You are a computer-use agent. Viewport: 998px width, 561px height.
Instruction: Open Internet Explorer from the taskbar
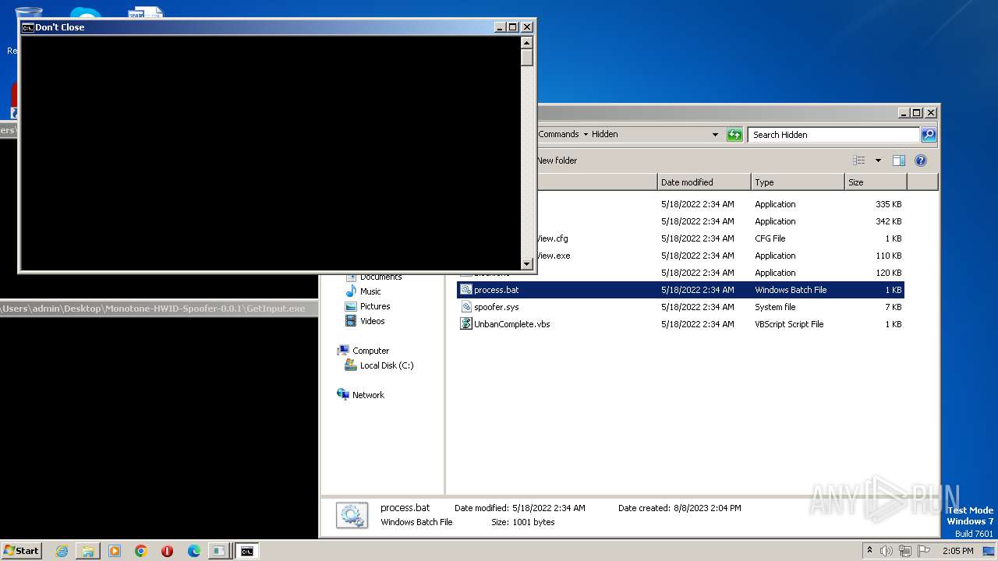pyautogui.click(x=62, y=551)
